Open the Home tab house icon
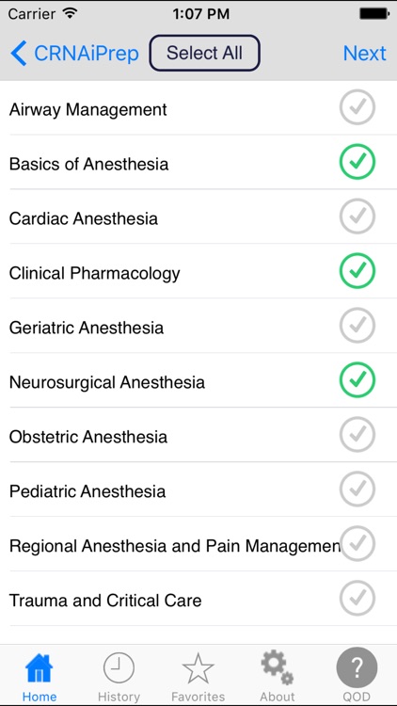The image size is (397, 706). (x=40, y=668)
